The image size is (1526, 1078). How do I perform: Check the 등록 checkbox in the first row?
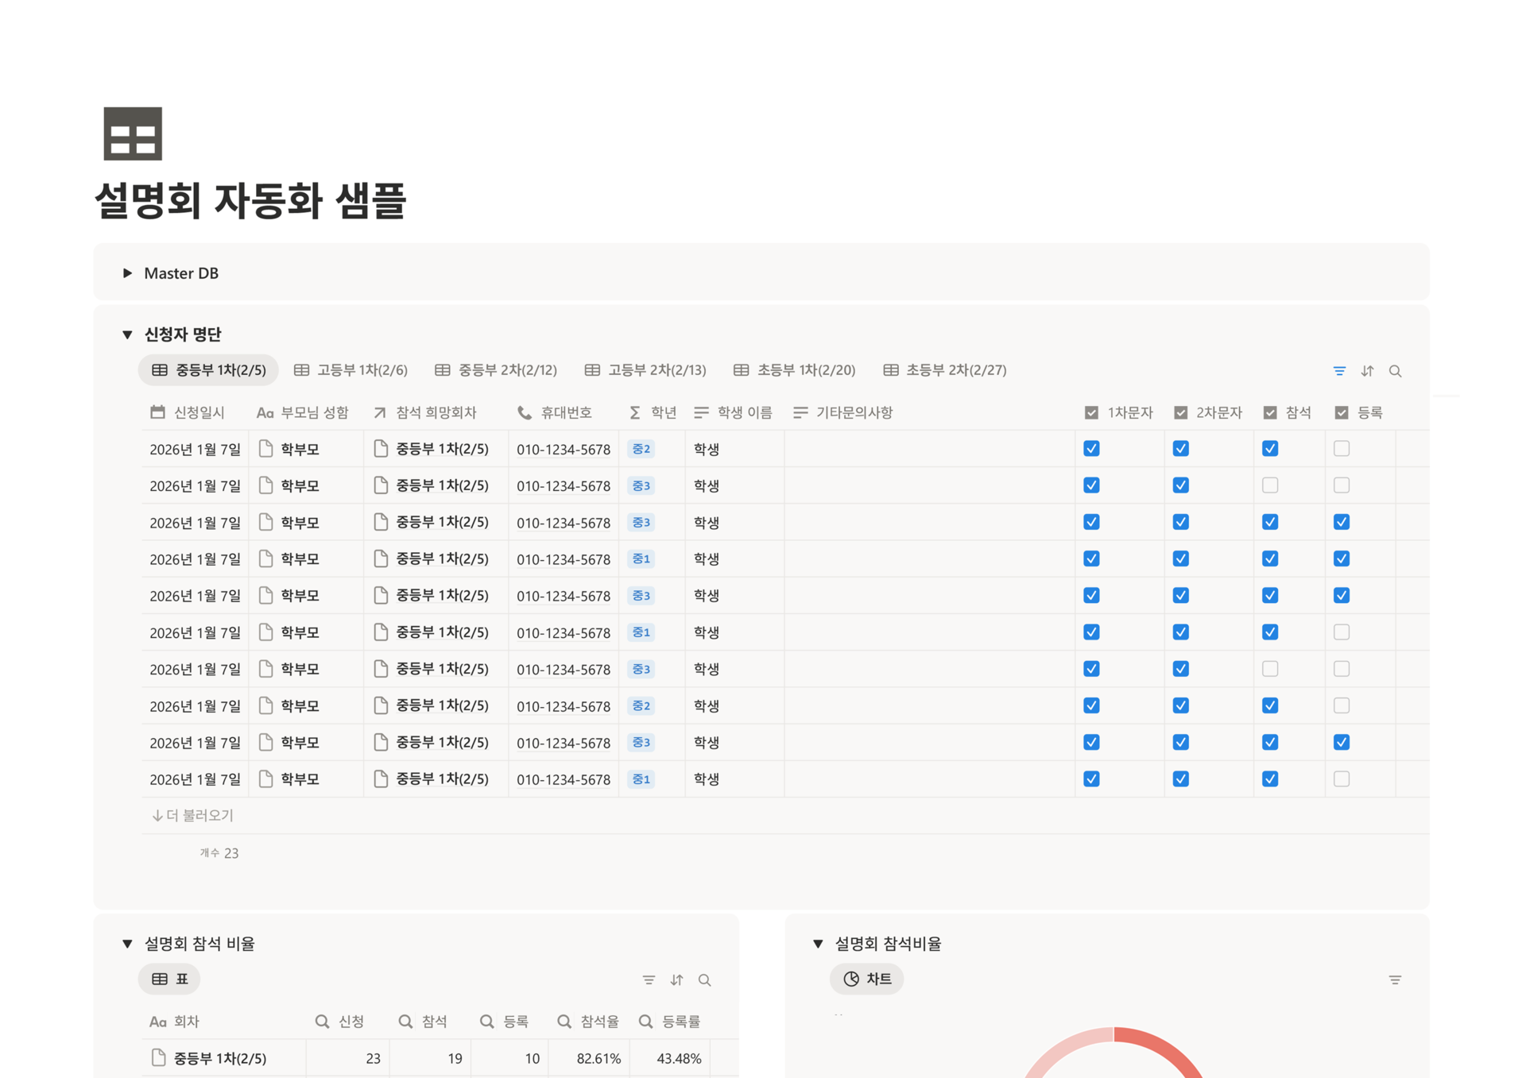(1341, 448)
